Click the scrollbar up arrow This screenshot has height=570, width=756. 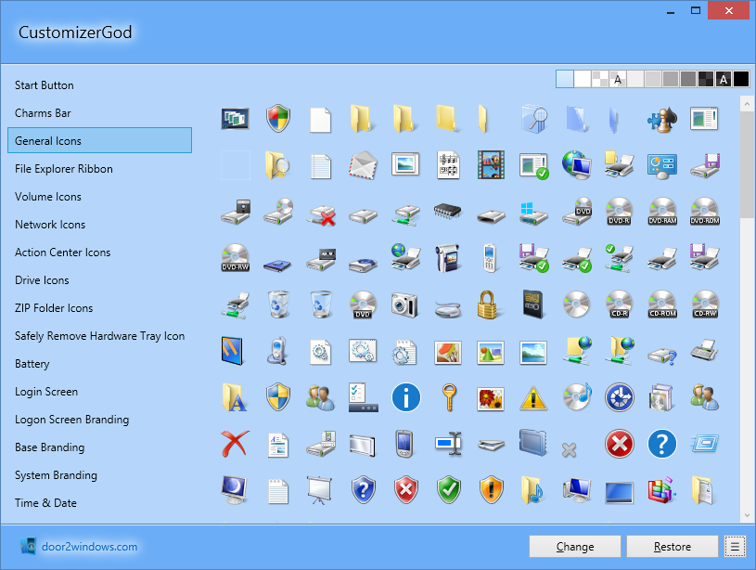747,103
